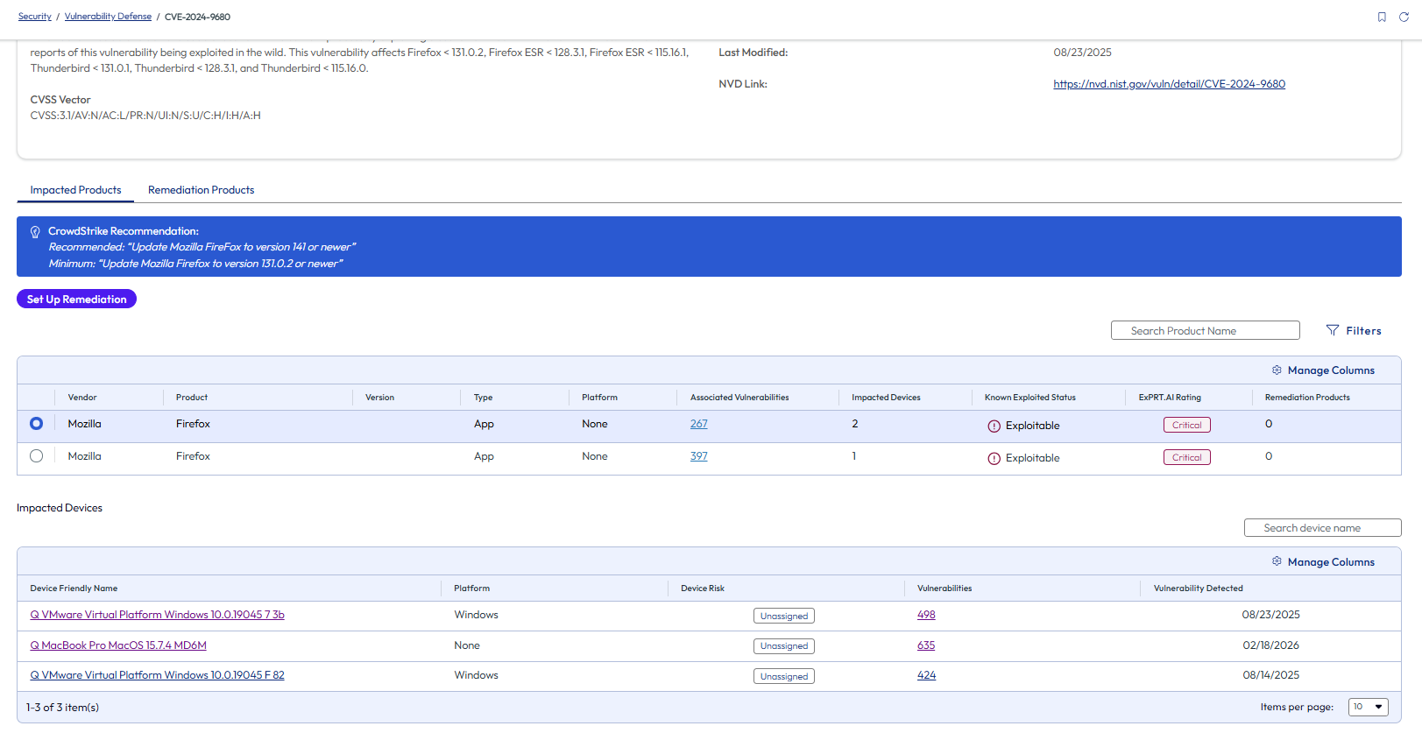1422x733 pixels.
Task: Switch to the Remediation Products tab
Action: point(202,190)
